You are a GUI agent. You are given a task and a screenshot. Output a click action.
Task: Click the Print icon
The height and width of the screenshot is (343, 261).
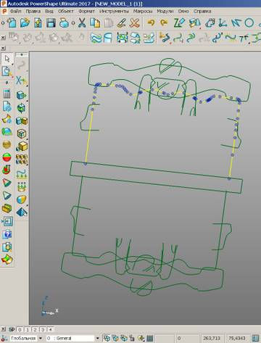64,23
